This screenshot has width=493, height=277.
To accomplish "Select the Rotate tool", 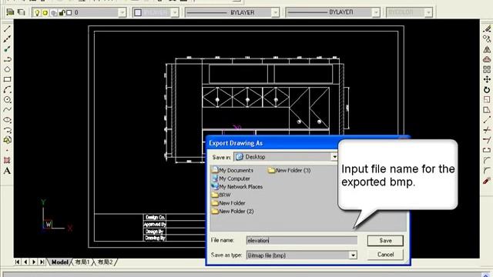I will pyautogui.click(x=487, y=89).
